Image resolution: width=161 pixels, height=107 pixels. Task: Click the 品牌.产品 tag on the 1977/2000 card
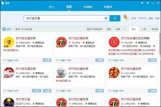click(x=73, y=77)
